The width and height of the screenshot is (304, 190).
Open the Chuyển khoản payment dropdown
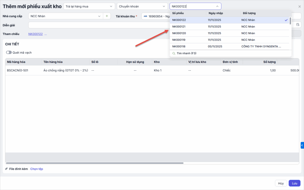click(142, 7)
